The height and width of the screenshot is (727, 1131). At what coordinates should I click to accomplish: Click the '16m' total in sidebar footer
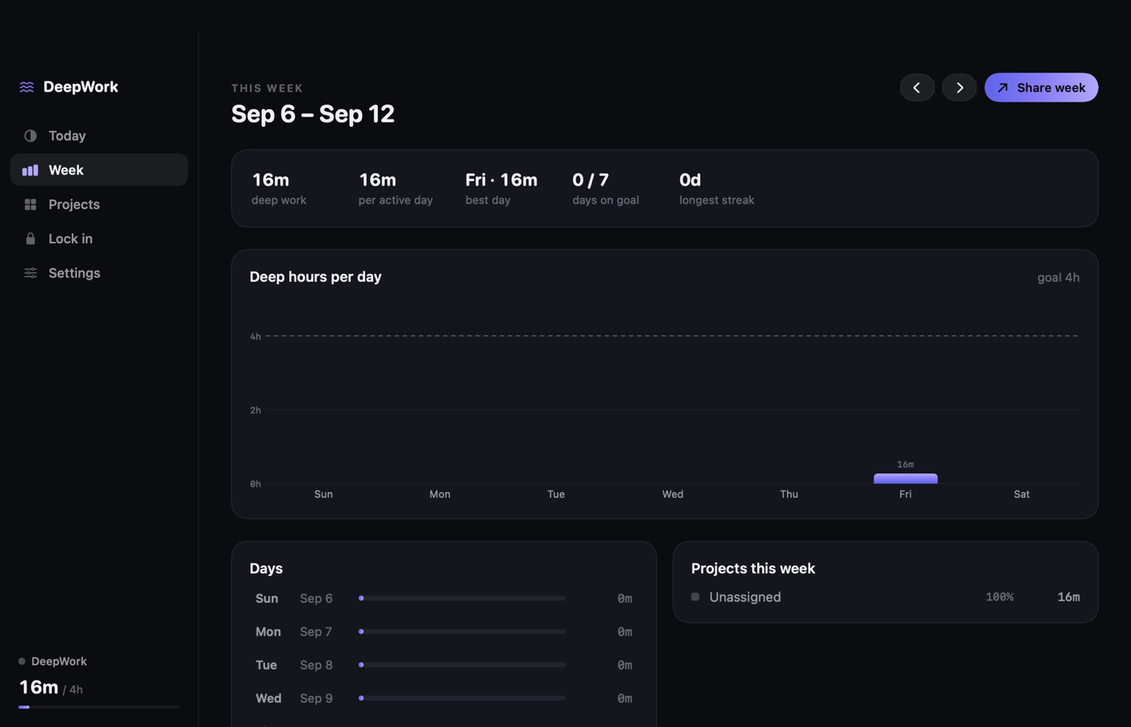(x=39, y=687)
